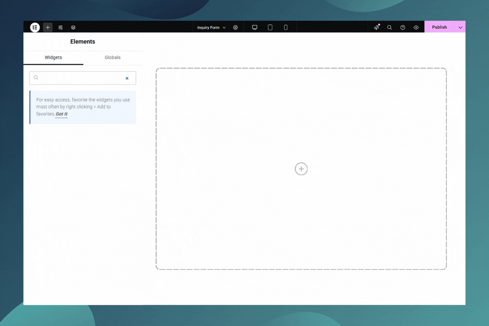Preview changes with the eye icon
This screenshot has height=326, width=489.
(416, 27)
